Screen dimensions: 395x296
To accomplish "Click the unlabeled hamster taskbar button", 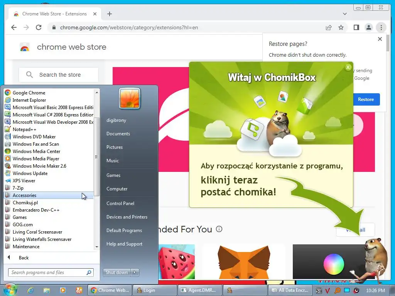I will pos(245,290).
